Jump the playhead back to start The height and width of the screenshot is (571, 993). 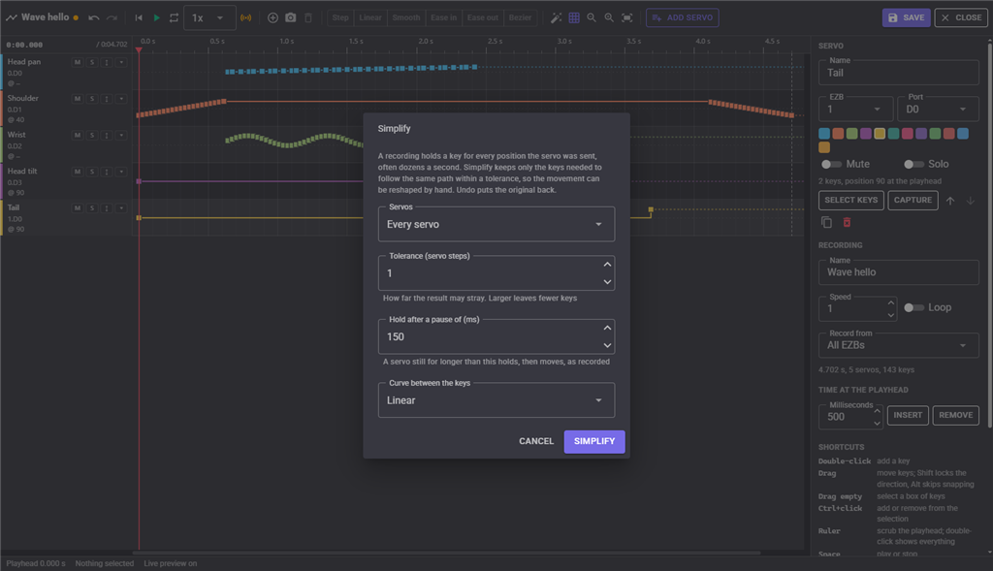(x=139, y=17)
